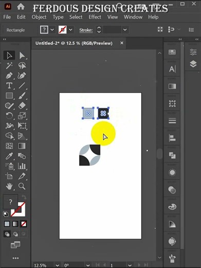Image resolution: width=201 pixels, height=268 pixels.
Task: Open the Character panel icon
Action: pos(172,69)
